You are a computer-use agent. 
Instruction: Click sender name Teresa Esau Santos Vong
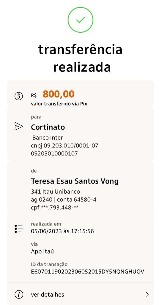(75, 181)
